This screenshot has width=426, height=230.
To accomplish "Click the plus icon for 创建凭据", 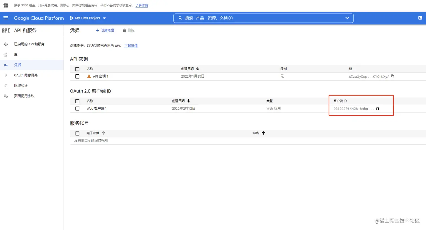I will click(x=97, y=30).
